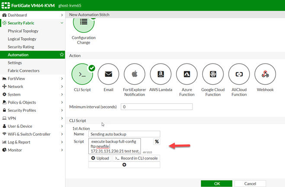Open Fabric Connectors page
This screenshot has width=285, height=187.
[24, 71]
